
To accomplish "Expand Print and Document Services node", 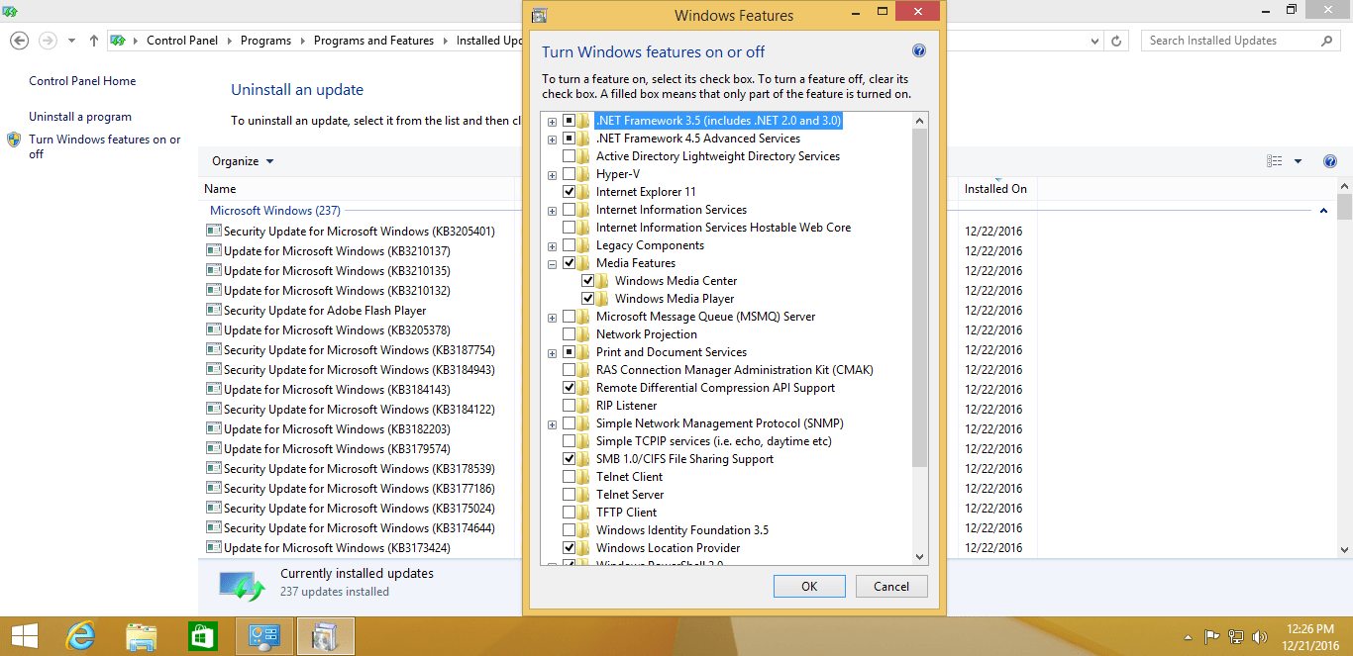I will click(x=552, y=352).
